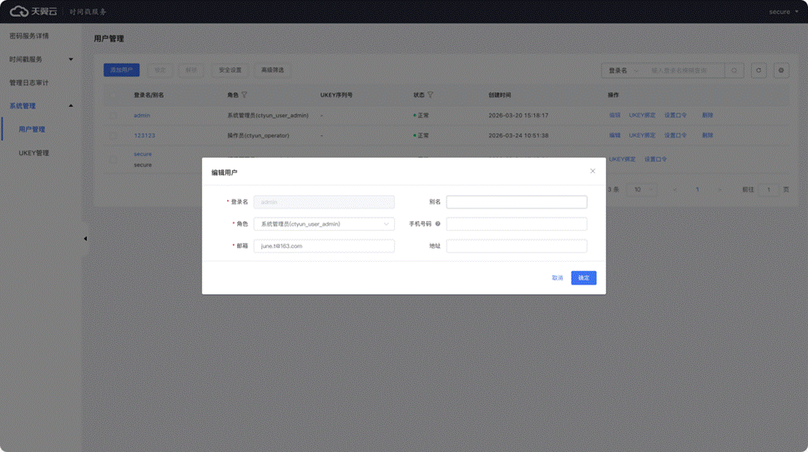Click the 别名 input field
This screenshot has height=452, width=808.
tap(517, 202)
